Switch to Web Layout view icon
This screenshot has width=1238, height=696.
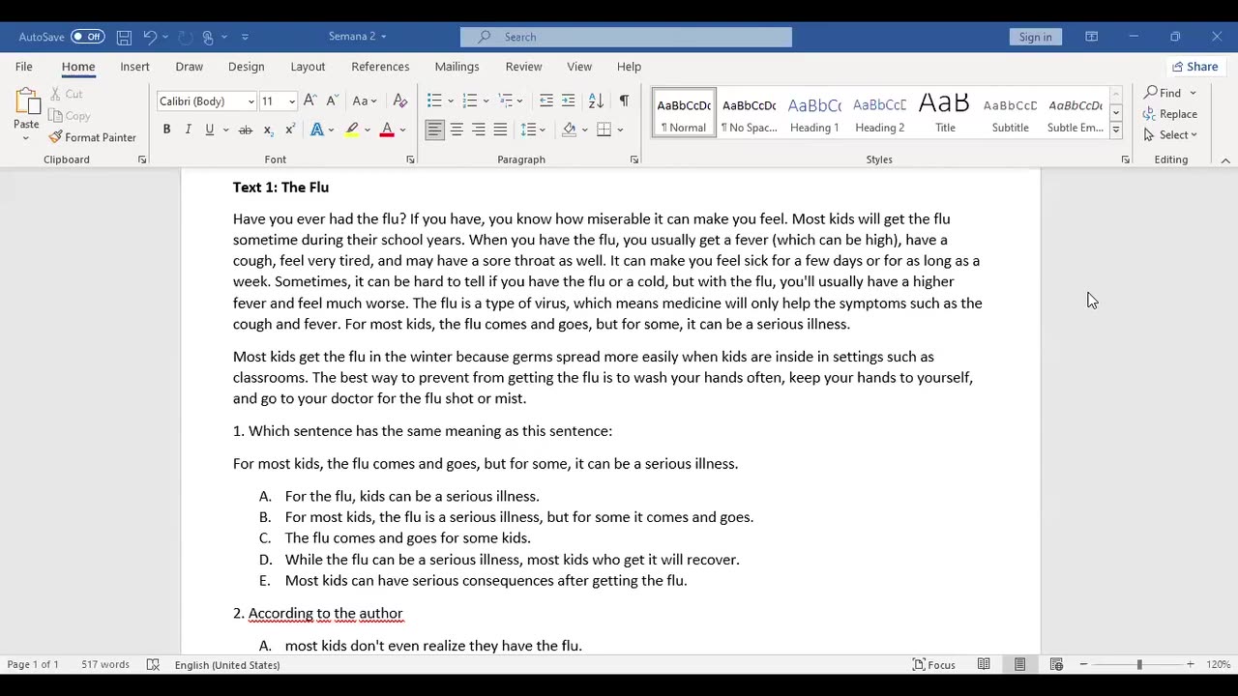[1056, 664]
